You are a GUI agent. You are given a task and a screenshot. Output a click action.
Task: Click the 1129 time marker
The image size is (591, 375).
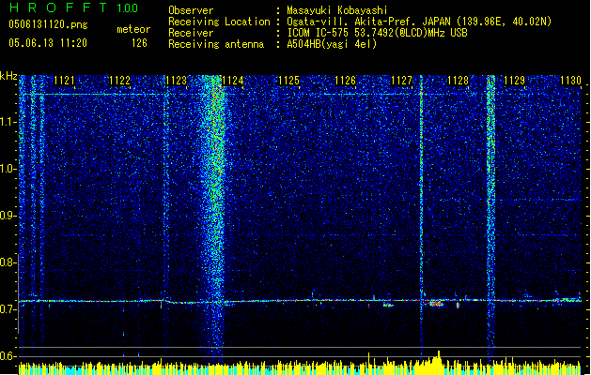point(515,81)
